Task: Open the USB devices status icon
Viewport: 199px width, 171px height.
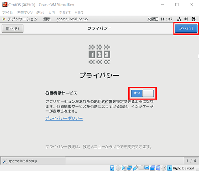Action: (135, 168)
